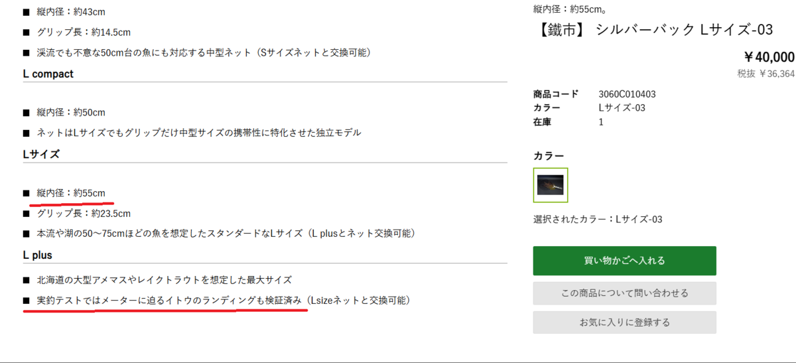Click the 税抜 ¥36,364 tax-excluded price
The image size is (796, 363).
coord(765,74)
